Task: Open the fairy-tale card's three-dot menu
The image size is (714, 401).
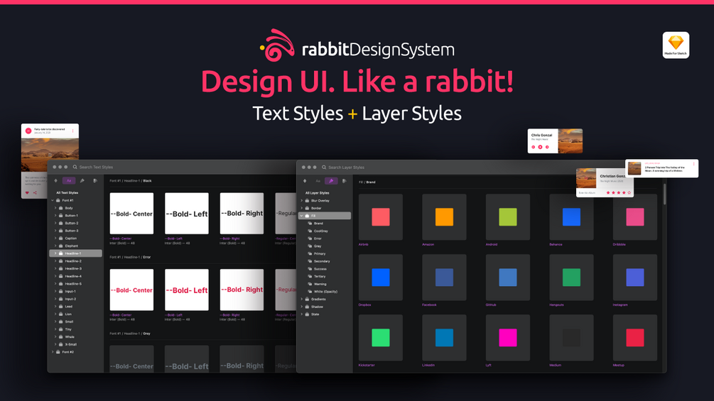Action: [73, 131]
